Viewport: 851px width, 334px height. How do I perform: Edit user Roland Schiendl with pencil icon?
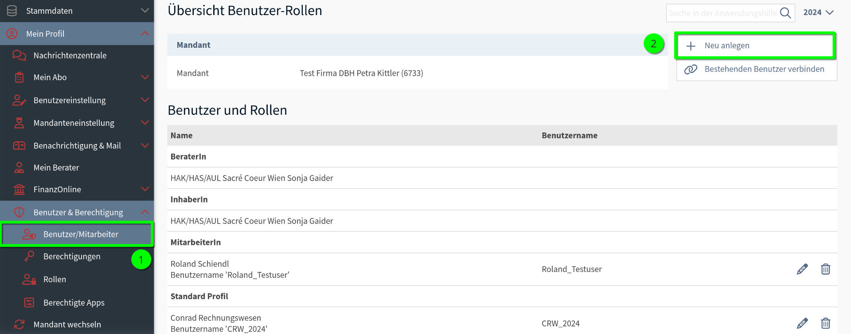[x=802, y=269]
